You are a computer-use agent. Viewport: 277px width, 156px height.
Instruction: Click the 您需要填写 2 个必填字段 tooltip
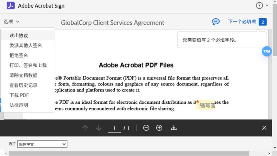point(222,40)
